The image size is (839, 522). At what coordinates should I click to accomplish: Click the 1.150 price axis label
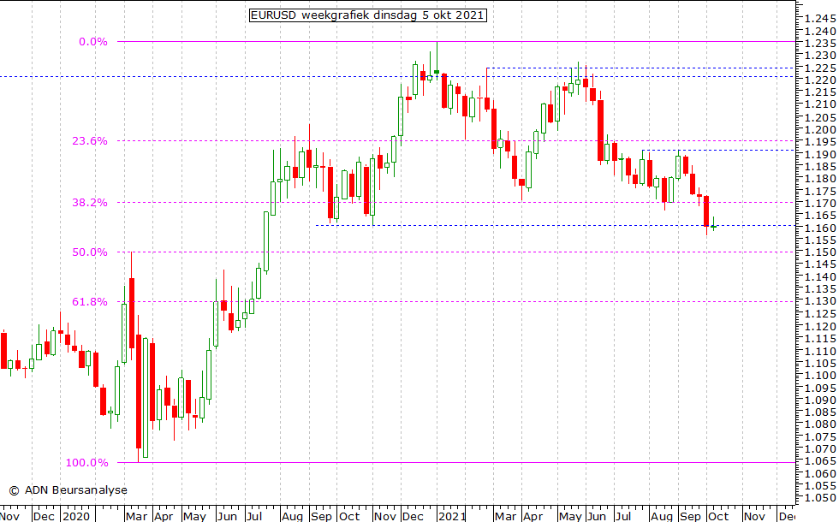pos(820,252)
